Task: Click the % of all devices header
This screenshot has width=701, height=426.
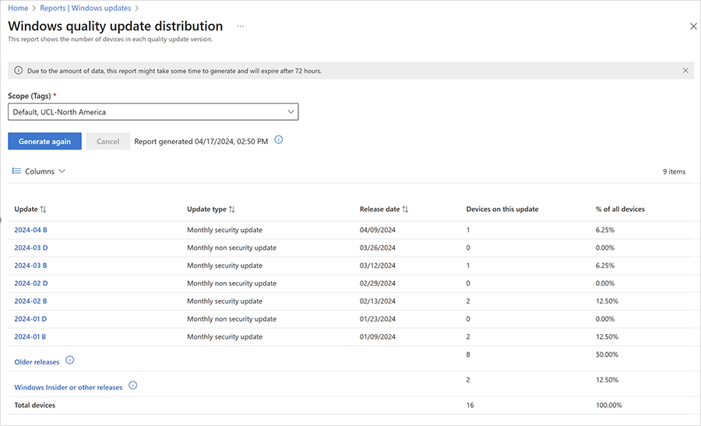Action: click(x=620, y=209)
